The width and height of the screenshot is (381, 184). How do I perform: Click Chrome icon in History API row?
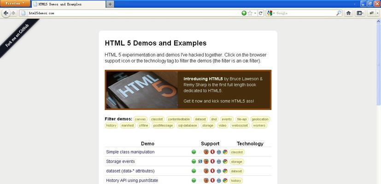(x=225, y=180)
